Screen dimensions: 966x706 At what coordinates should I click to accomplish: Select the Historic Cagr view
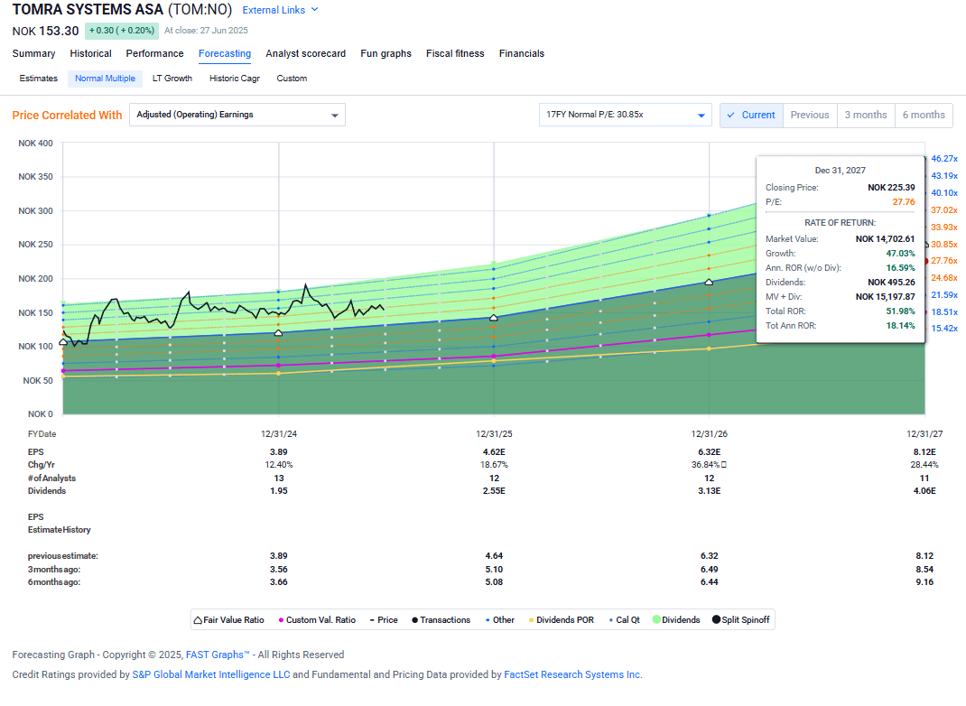[235, 79]
